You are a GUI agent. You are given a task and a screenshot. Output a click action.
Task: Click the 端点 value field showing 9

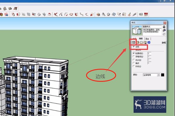(149, 63)
